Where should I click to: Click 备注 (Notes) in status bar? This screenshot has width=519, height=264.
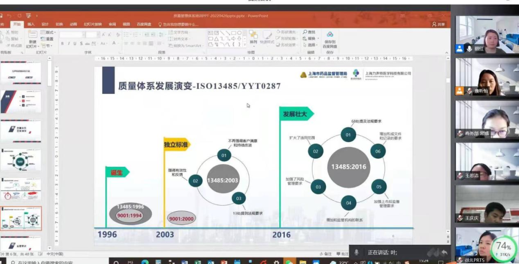coord(328,254)
